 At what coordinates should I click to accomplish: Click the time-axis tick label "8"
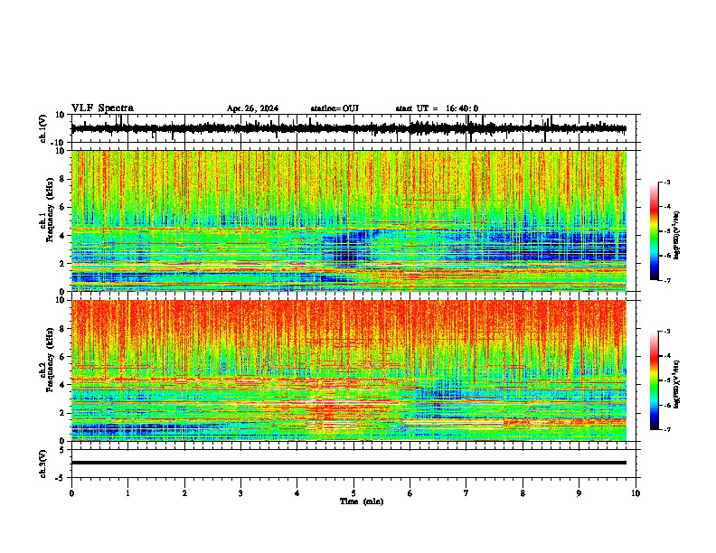(x=523, y=493)
